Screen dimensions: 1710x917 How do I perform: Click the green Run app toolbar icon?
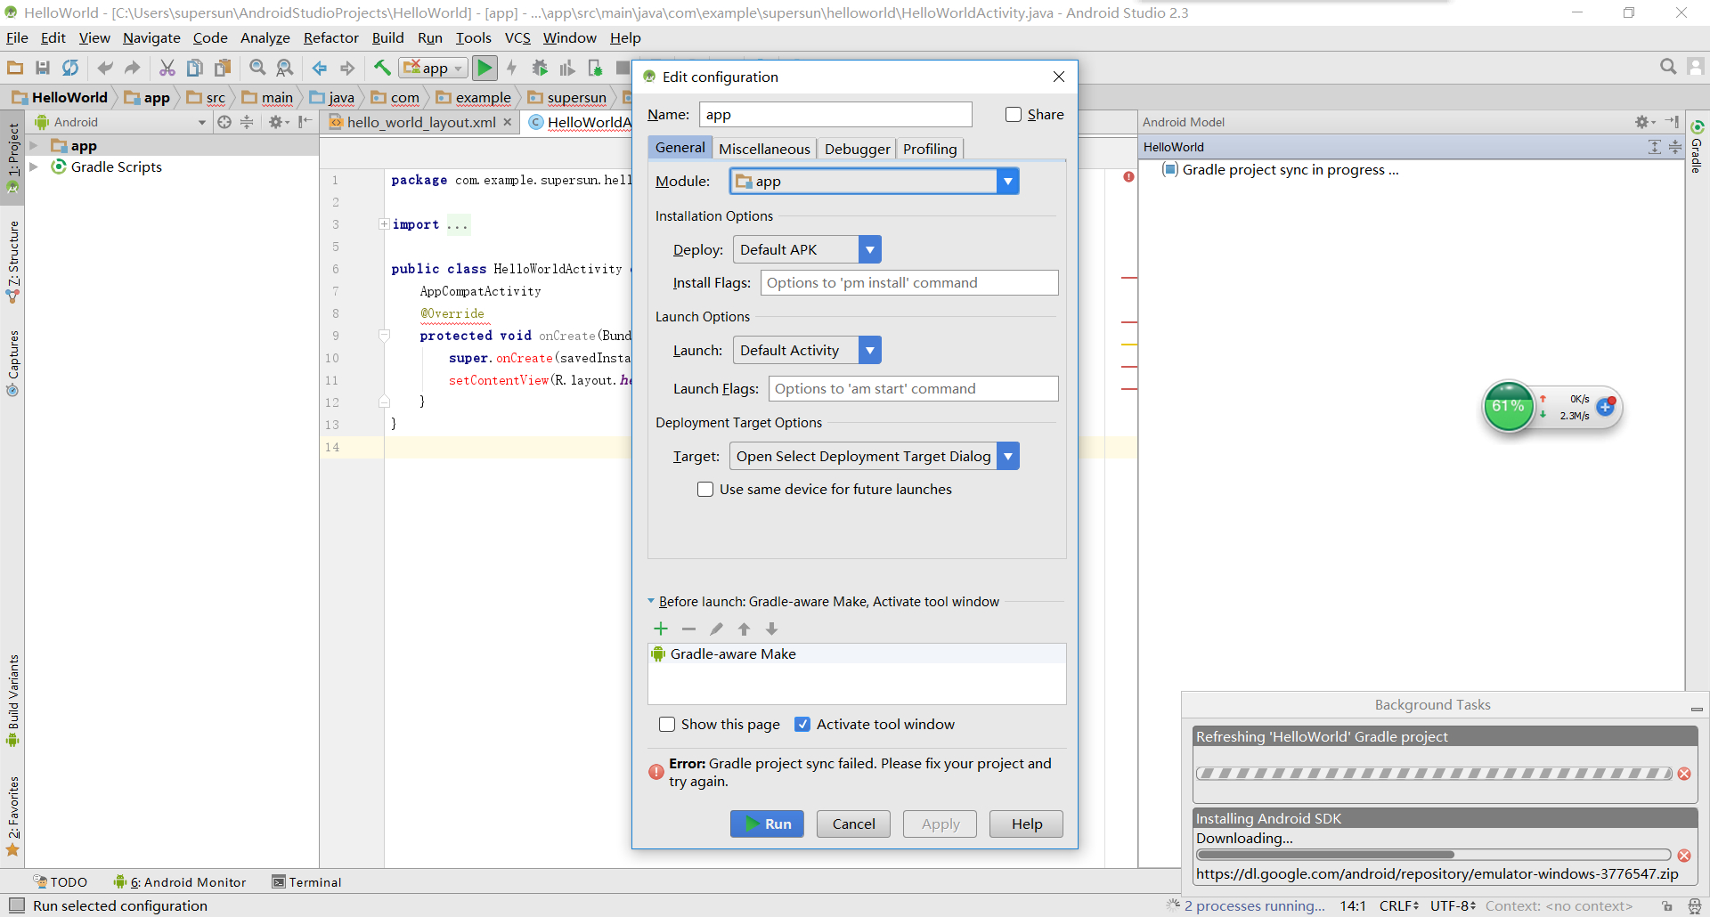pos(484,68)
